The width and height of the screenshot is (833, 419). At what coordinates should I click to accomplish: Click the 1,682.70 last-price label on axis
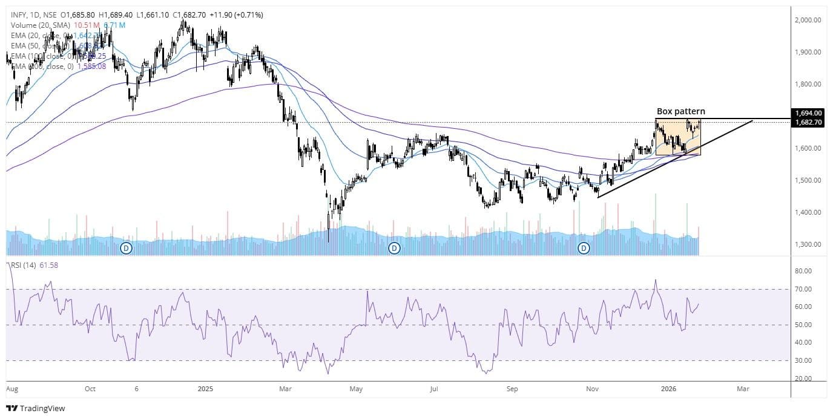(x=809, y=122)
